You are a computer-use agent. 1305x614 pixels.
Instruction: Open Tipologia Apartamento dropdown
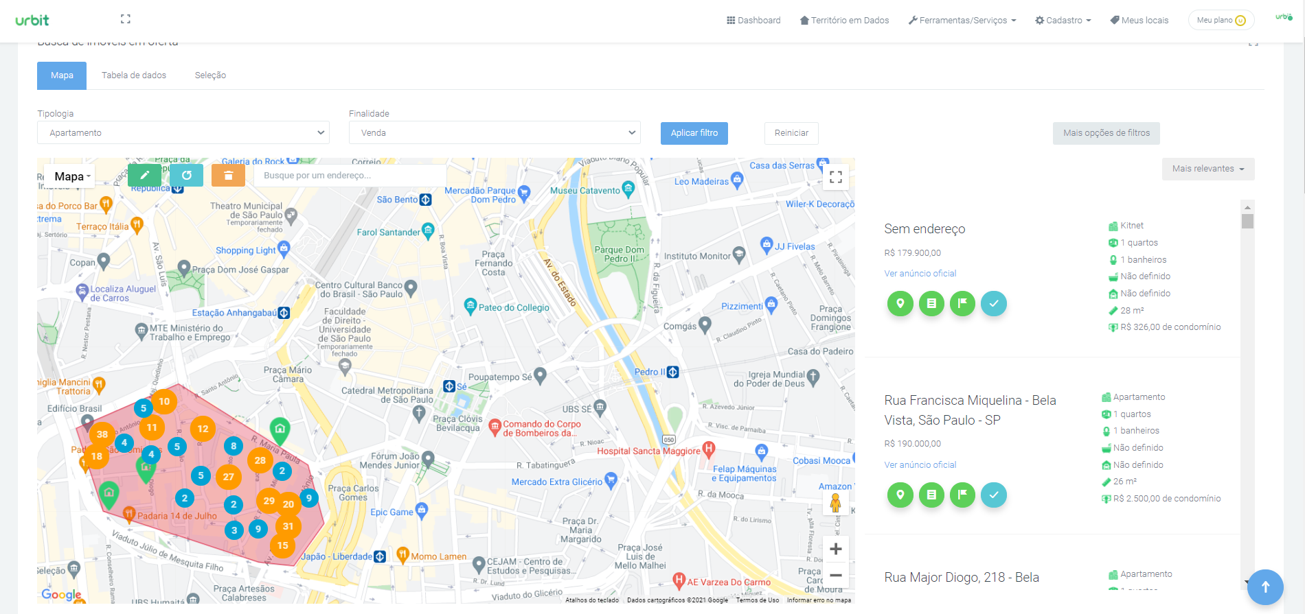coord(183,132)
